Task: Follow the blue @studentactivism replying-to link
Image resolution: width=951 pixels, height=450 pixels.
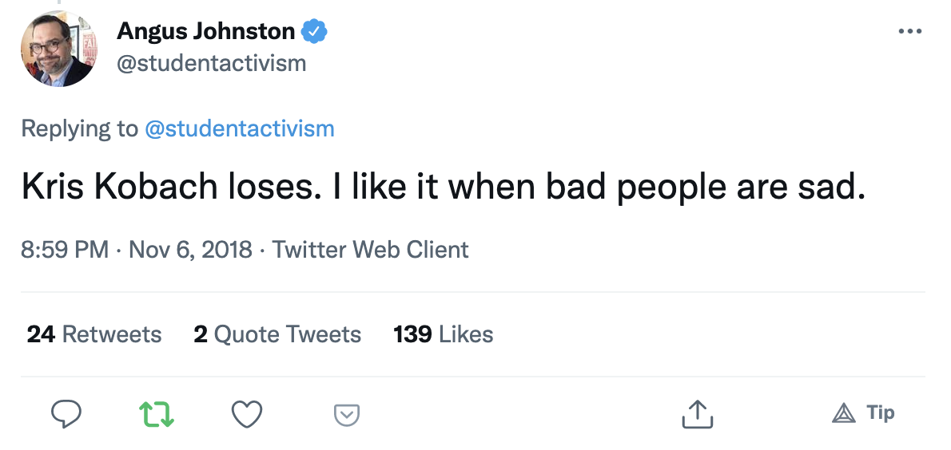Action: (240, 128)
